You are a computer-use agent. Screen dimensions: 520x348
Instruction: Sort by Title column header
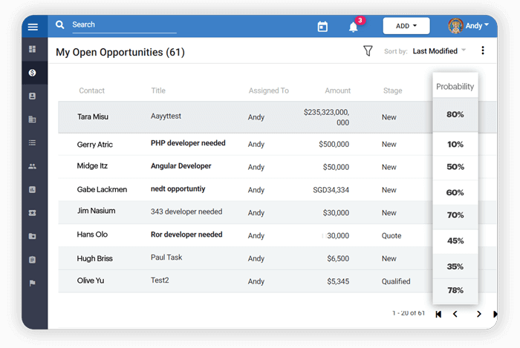click(158, 91)
